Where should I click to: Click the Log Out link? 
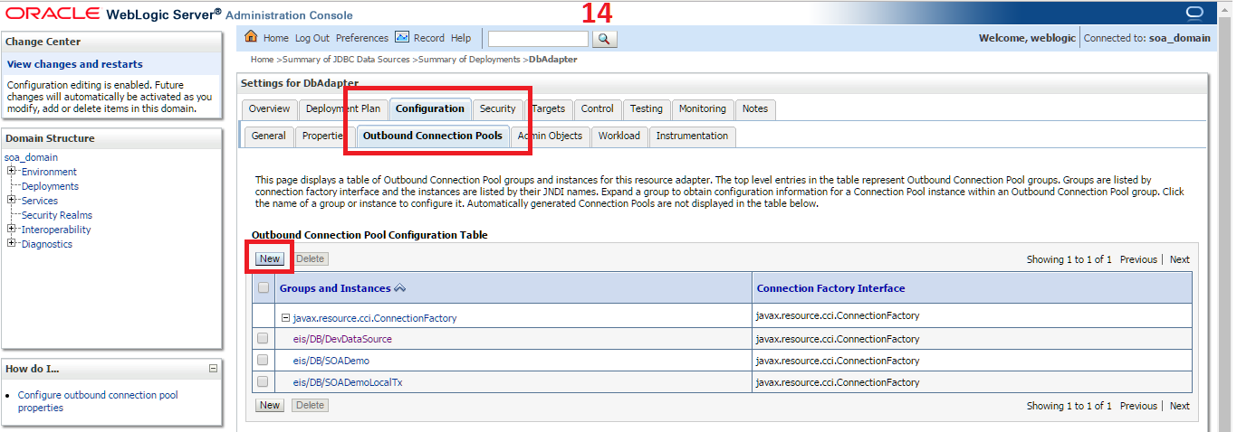pos(312,38)
